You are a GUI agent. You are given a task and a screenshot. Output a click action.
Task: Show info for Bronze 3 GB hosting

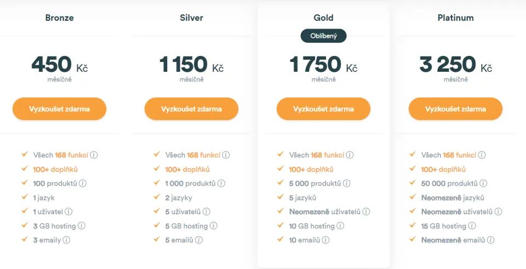[82, 226]
